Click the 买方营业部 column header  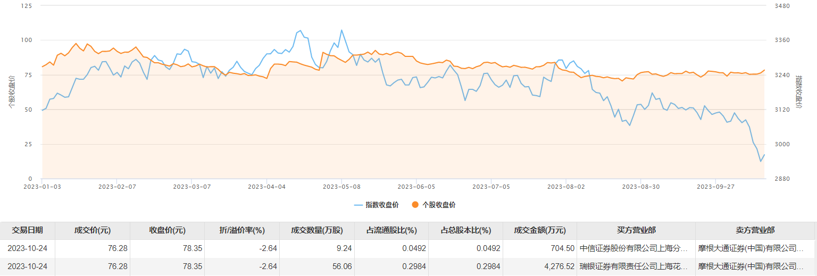(x=636, y=230)
